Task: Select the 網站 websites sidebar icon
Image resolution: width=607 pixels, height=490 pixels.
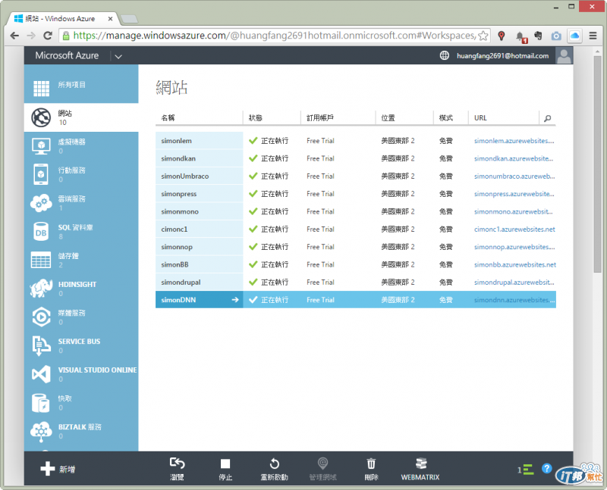Action: [41, 117]
